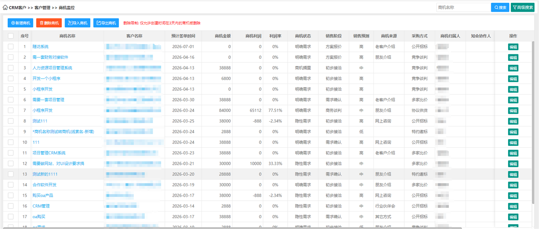Check the checkbox of the 合作软件开发 row

pyautogui.click(x=11, y=185)
